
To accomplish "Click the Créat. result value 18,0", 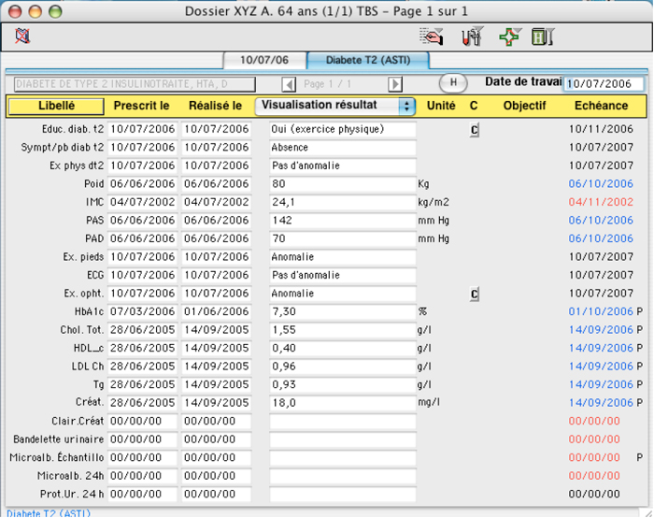I will tap(343, 403).
